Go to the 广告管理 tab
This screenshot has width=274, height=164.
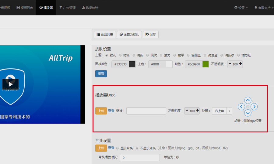pyautogui.click(x=67, y=8)
